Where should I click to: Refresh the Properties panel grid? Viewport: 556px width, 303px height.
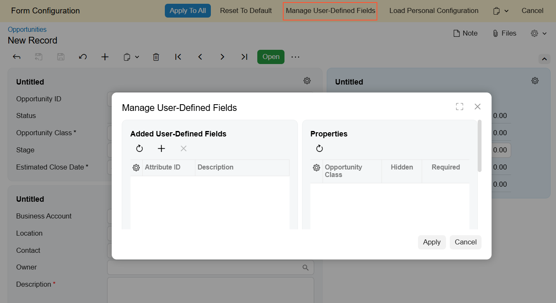point(320,149)
